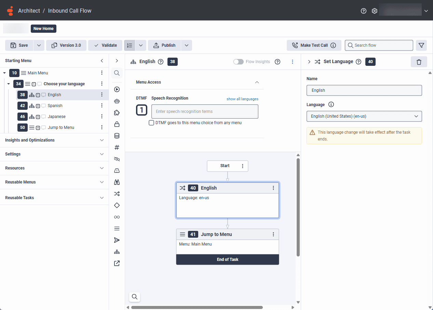Click the robot (bot) icon in toolbox

117,101
